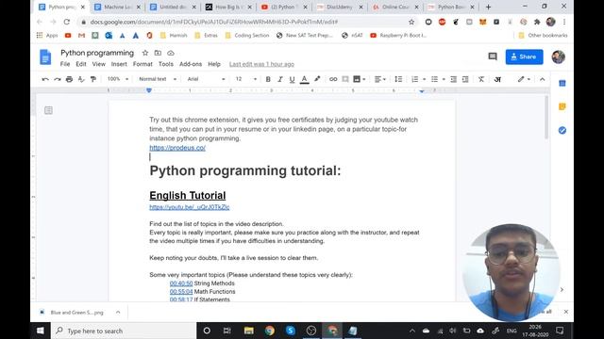Follow the prodeus.co link

tap(177, 148)
